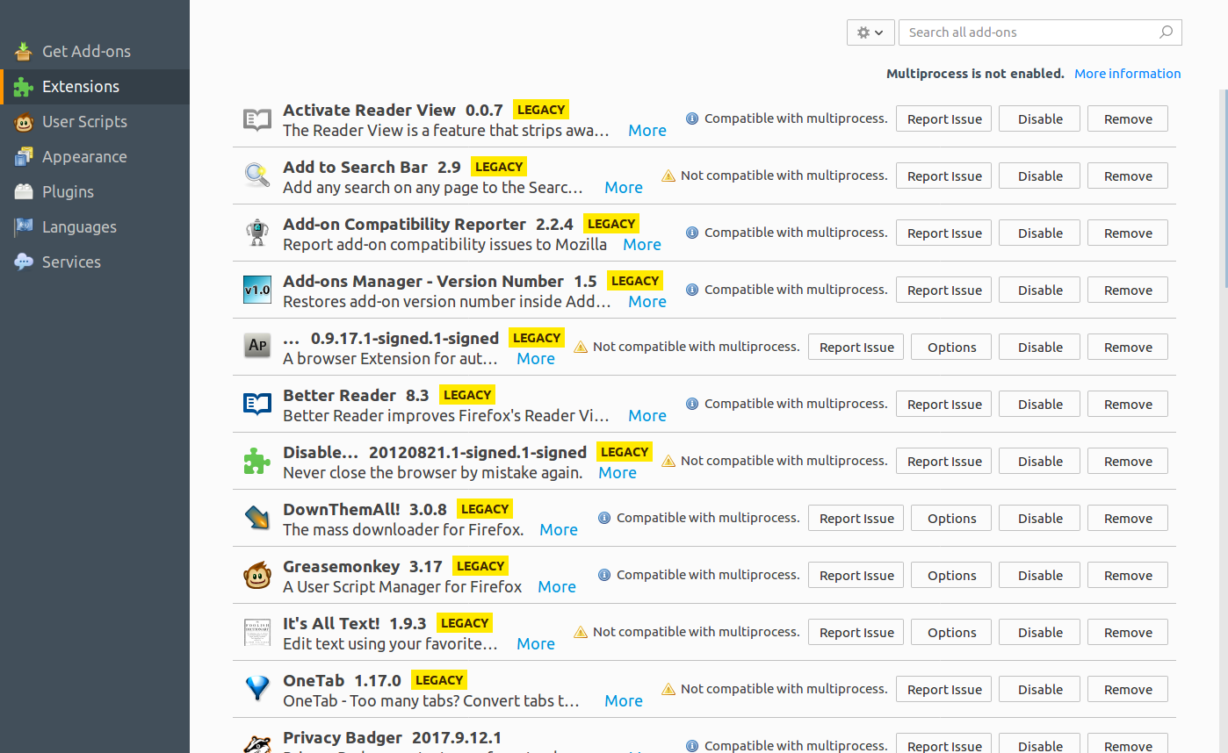The height and width of the screenshot is (753, 1228).
Task: Report Issue for Add-on Compatibility Reporter
Action: [x=944, y=233]
